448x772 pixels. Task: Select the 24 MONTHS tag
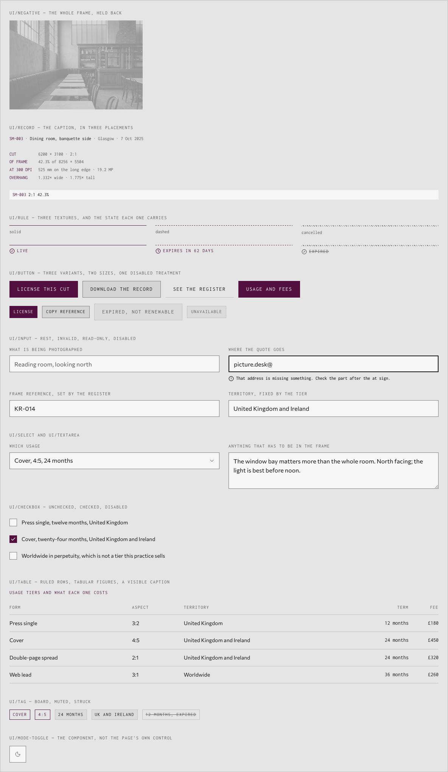point(71,714)
